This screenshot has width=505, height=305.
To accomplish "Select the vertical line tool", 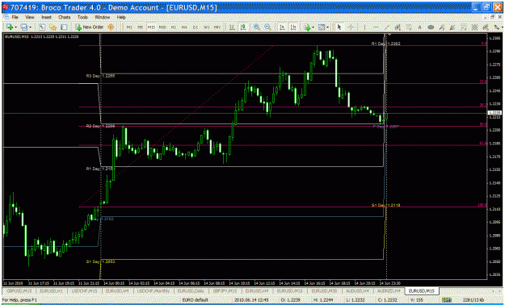I will (364, 27).
